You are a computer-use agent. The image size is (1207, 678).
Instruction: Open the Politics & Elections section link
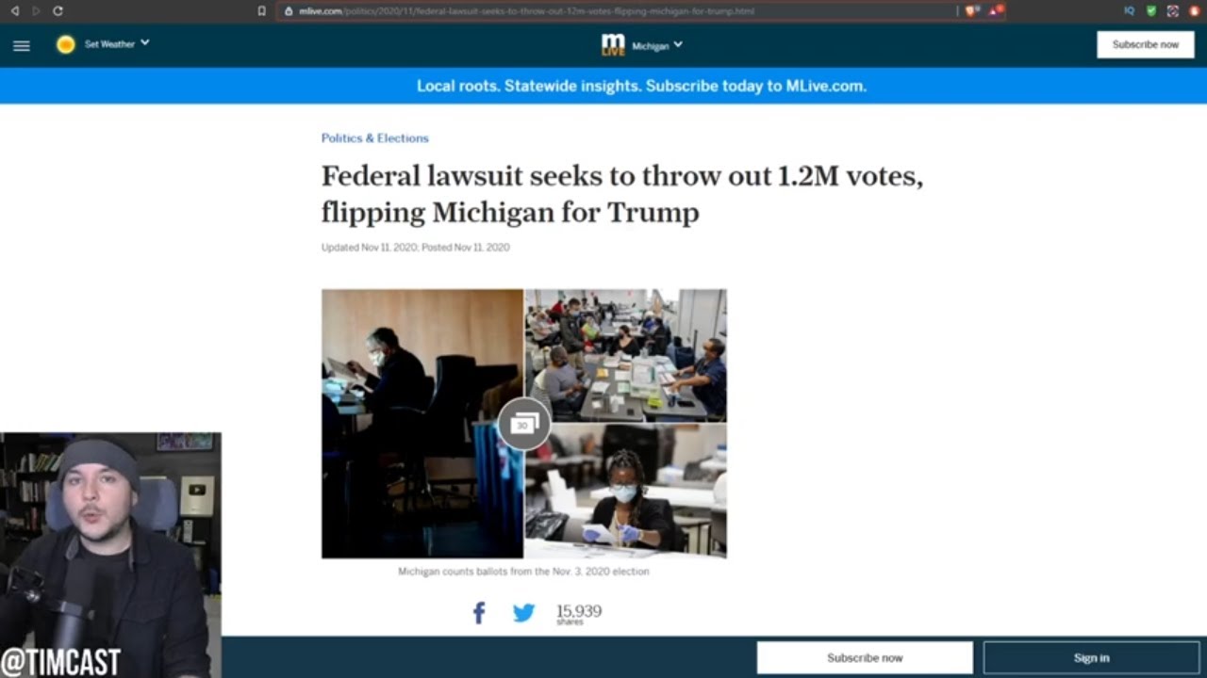pos(374,137)
